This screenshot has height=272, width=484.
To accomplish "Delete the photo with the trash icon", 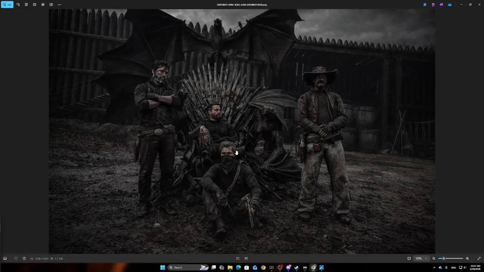I will pyautogui.click(x=26, y=5).
